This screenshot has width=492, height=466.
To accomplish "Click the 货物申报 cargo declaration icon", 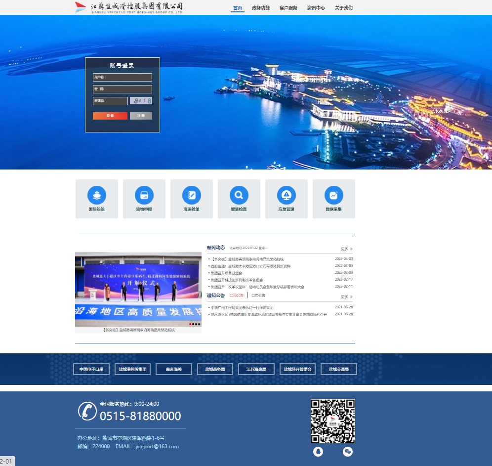I will click(x=144, y=195).
